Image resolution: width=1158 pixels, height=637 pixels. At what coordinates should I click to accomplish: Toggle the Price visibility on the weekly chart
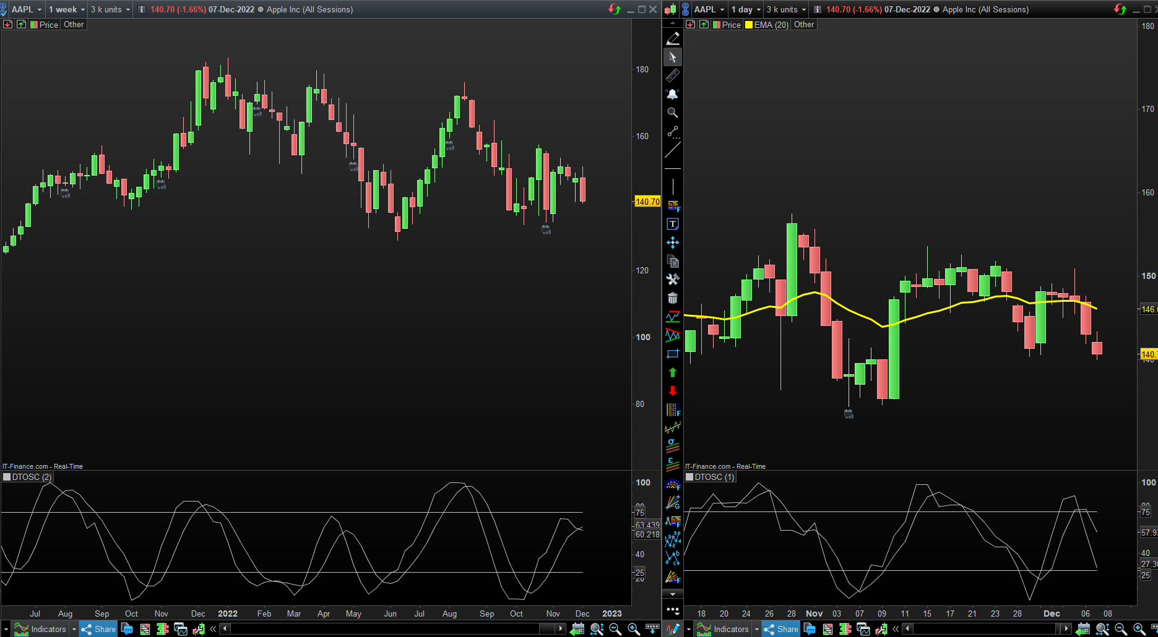[34, 25]
